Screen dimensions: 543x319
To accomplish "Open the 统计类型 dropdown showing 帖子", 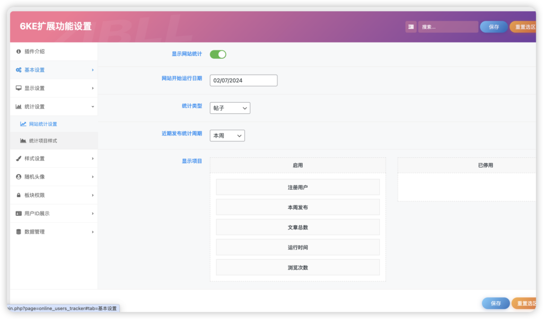I will [230, 108].
